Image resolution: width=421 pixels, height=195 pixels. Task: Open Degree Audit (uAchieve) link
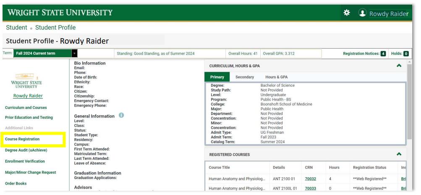26,150
